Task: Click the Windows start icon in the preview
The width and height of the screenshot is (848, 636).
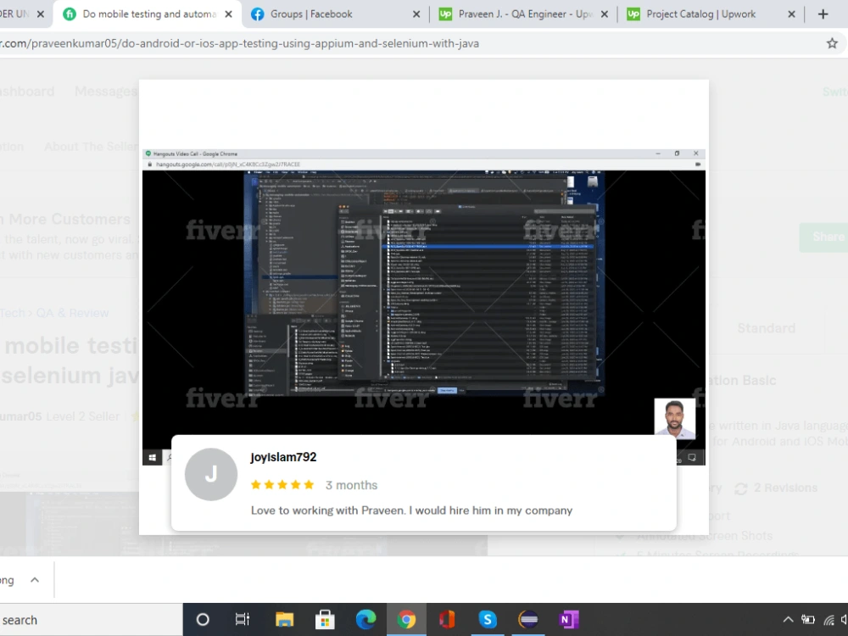Action: (153, 458)
